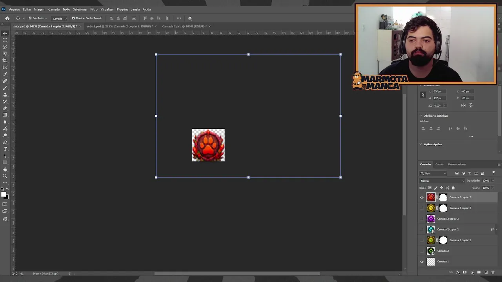Image resolution: width=502 pixels, height=282 pixels.
Task: Delete layer using the trash icon
Action: [493, 272]
